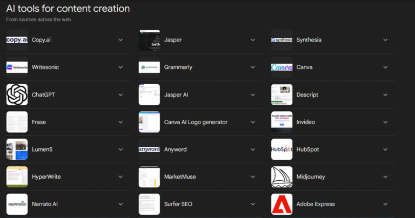
Task: Click the Descript thumbnail image
Action: pyautogui.click(x=282, y=94)
